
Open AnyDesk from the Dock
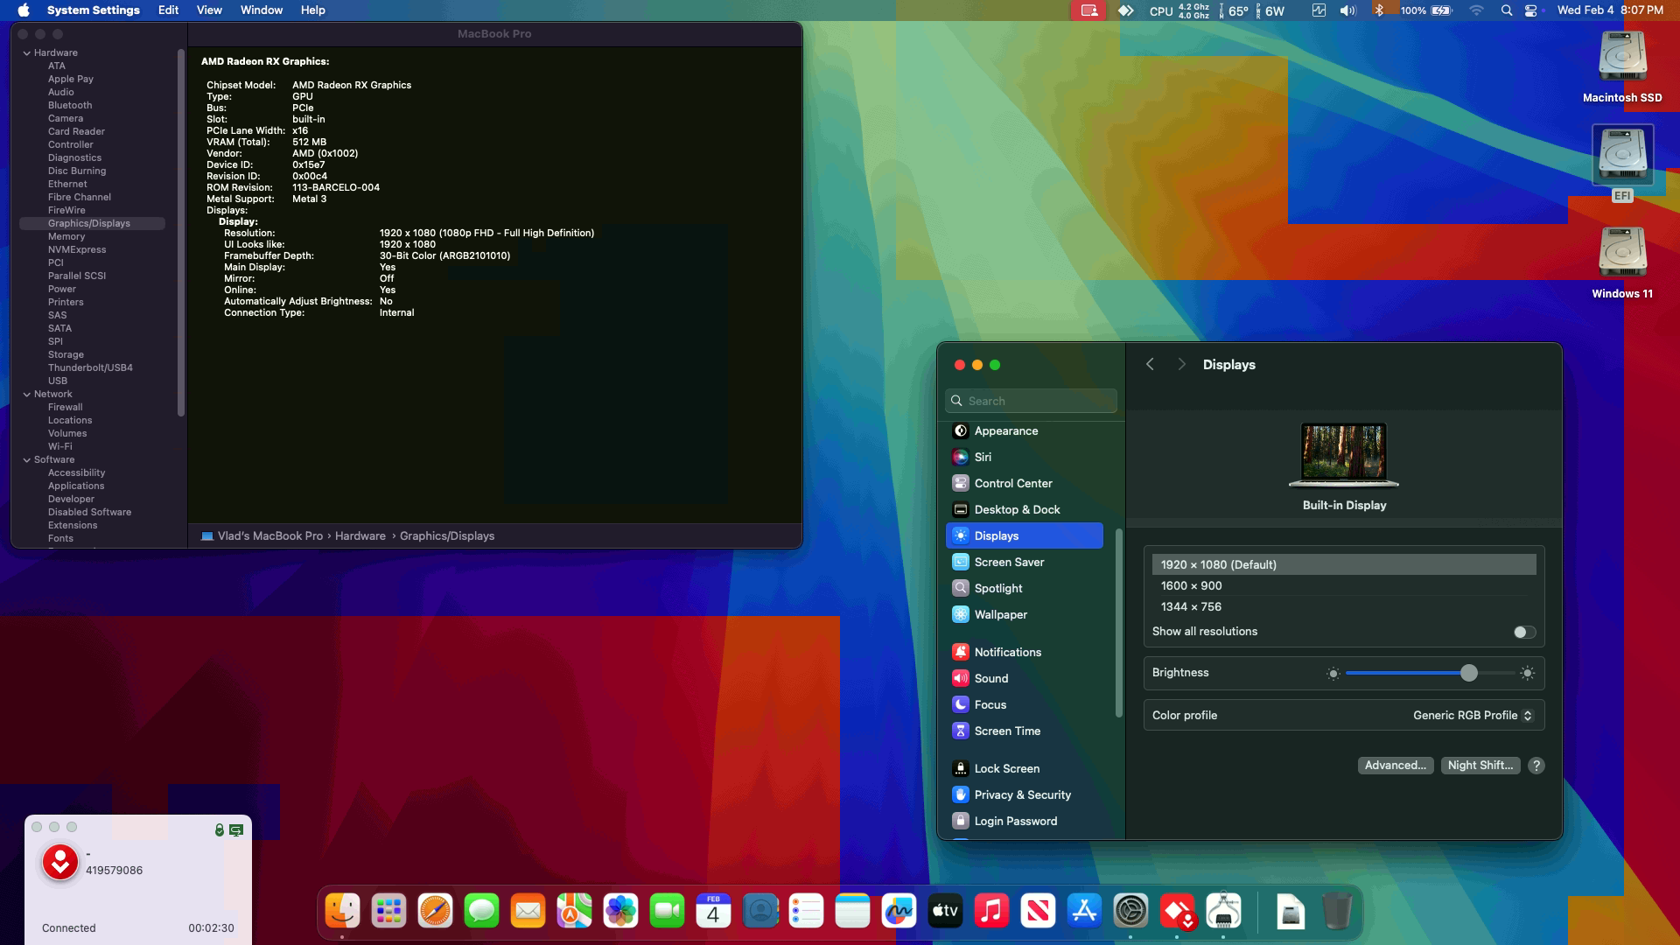pos(1177,911)
